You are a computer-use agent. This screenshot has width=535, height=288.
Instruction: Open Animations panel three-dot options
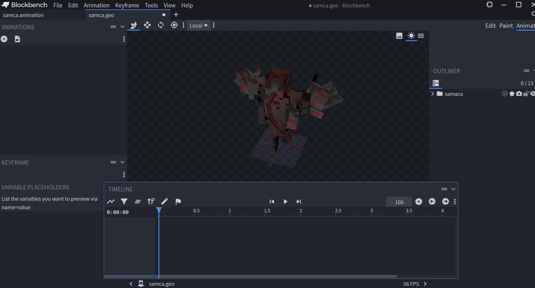point(124,39)
